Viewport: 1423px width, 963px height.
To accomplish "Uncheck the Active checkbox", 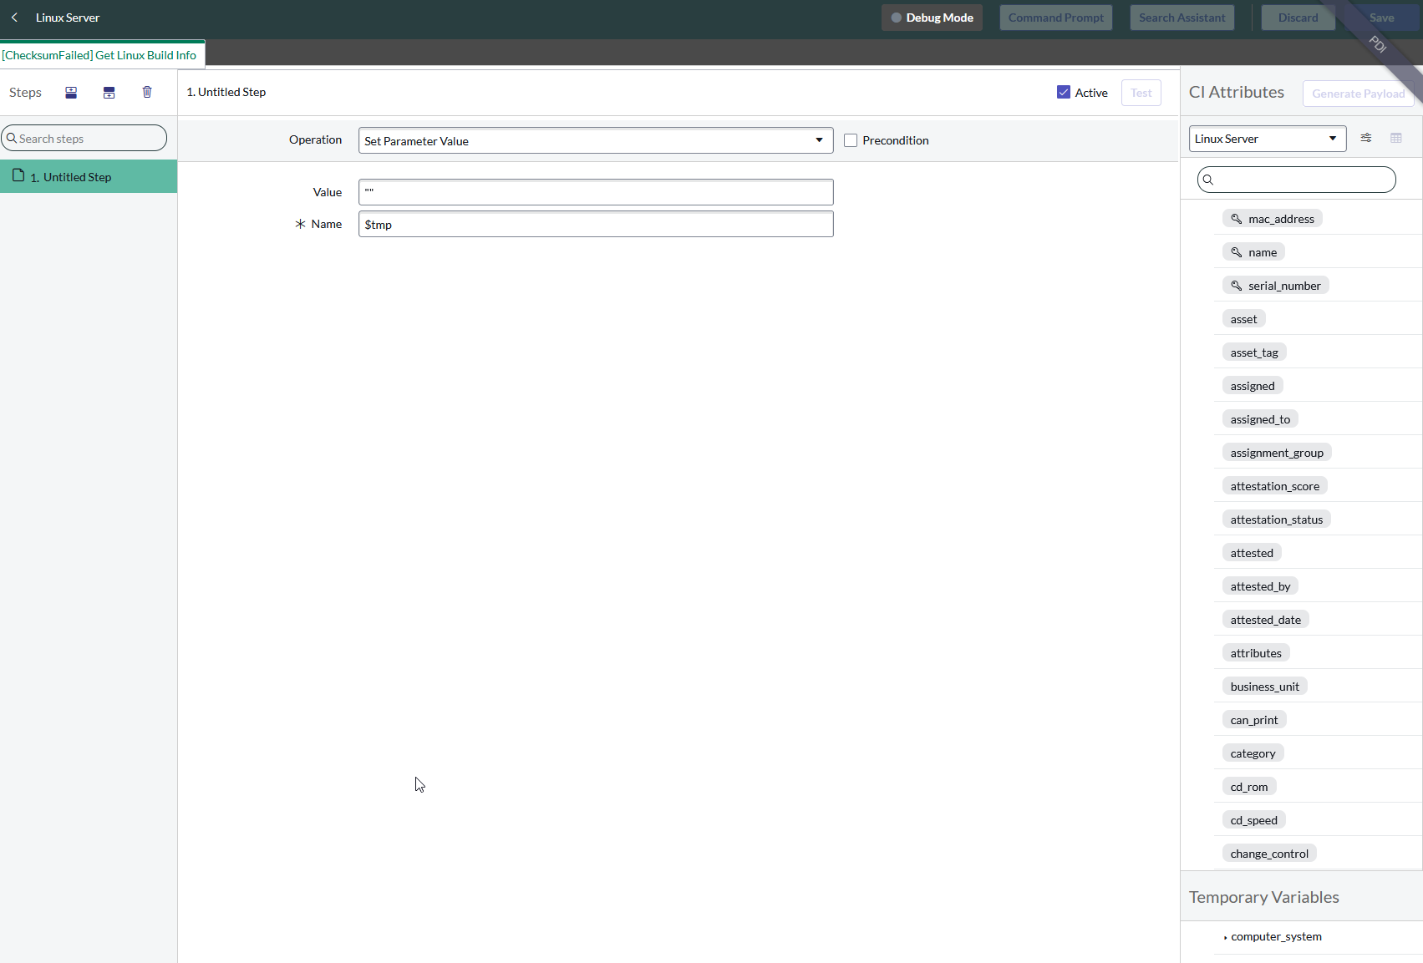I will [1063, 93].
